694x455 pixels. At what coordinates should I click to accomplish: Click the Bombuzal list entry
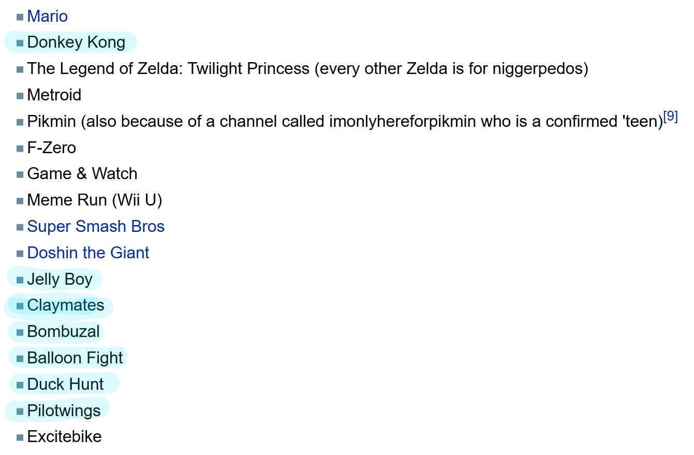(x=63, y=332)
